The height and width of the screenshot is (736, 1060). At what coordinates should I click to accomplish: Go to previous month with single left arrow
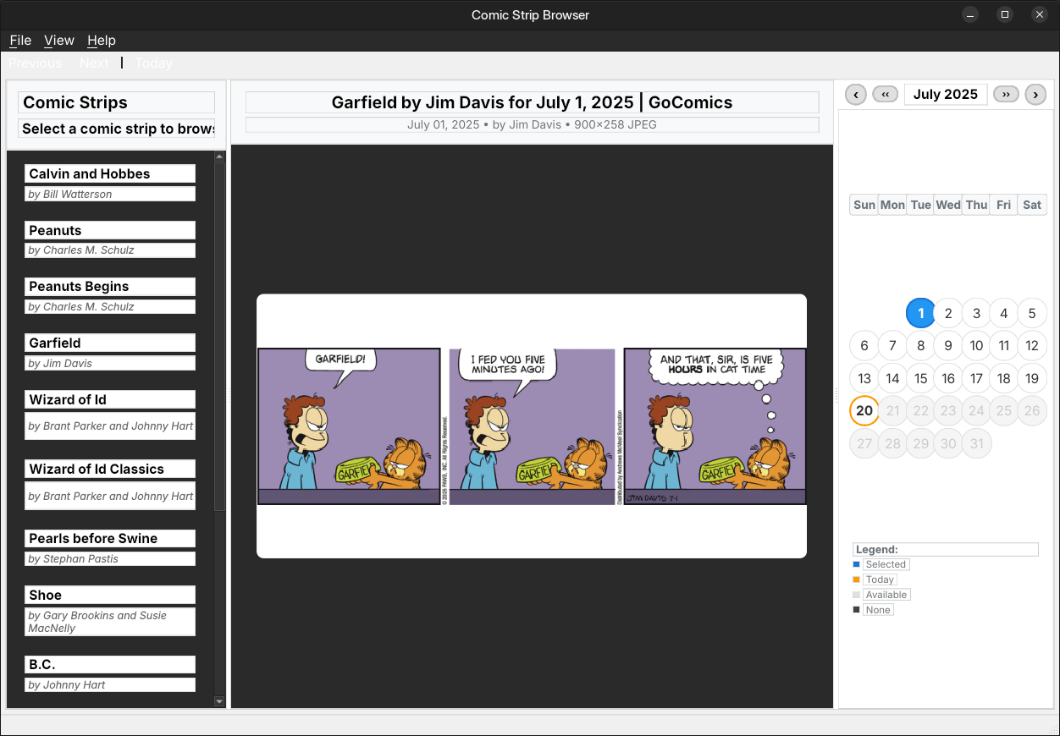[x=856, y=95]
